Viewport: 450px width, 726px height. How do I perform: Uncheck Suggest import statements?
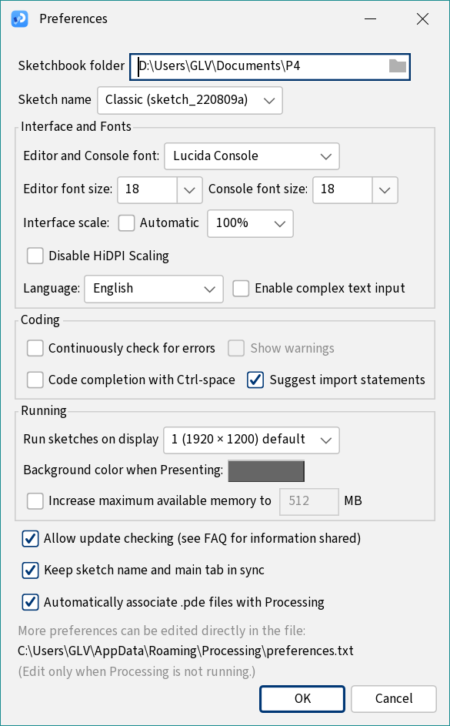pos(255,380)
